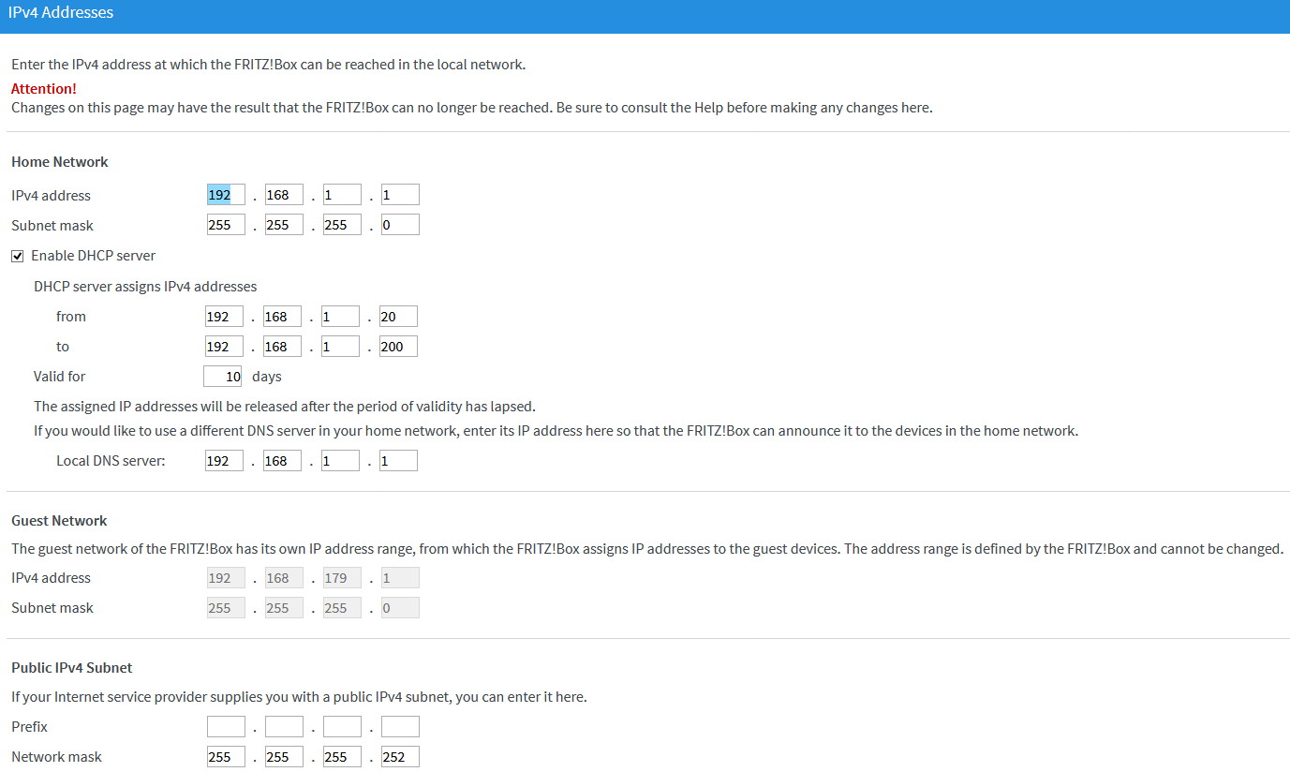
Task: Select last octet of Home Network IPv4 address
Action: 400,195
